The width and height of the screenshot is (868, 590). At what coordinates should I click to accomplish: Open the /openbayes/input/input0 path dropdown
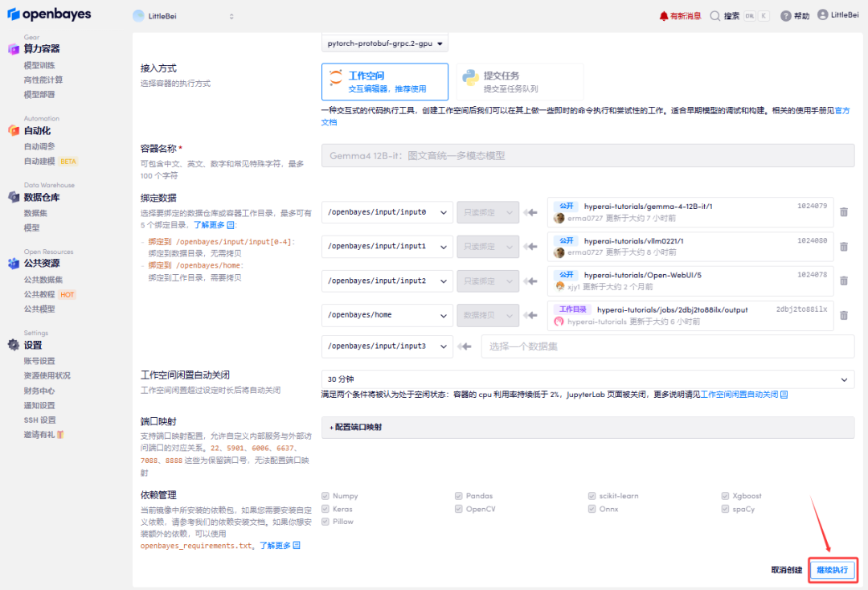[x=387, y=212]
